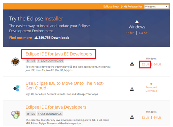Open the Windows platform release dropdown

tap(157, 7)
